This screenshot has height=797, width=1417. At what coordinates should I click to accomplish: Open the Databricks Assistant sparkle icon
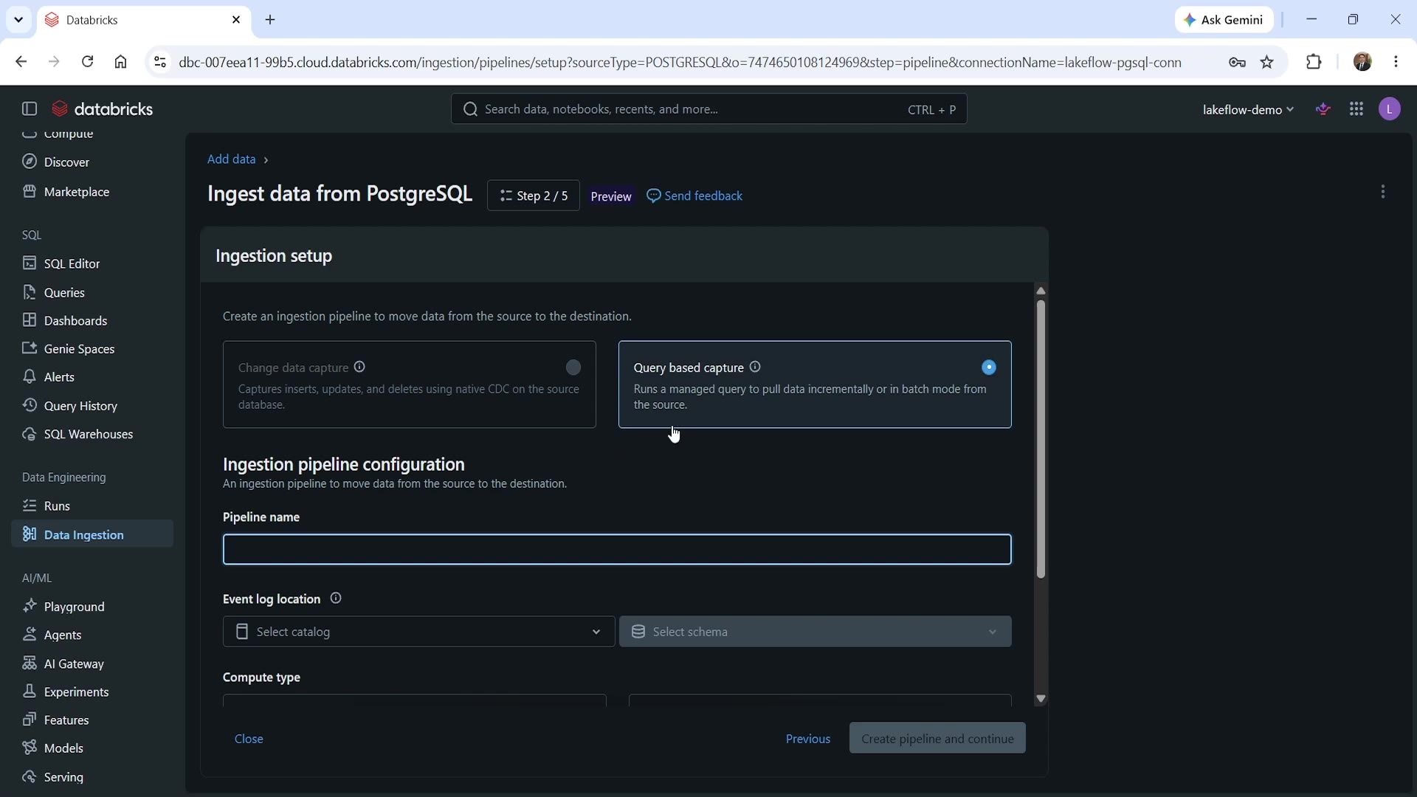pyautogui.click(x=1323, y=109)
